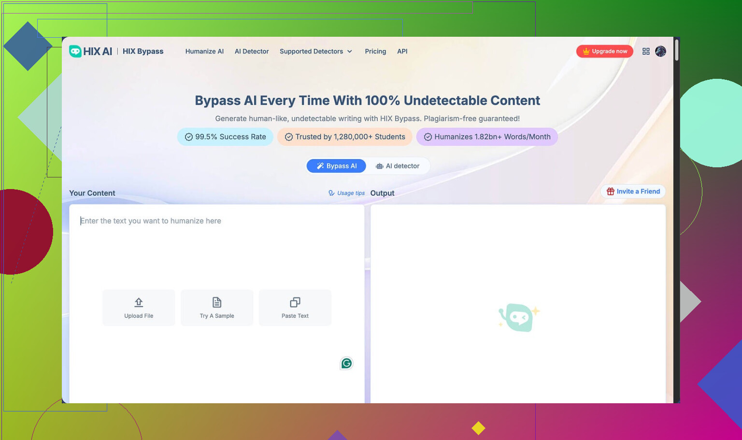Click the Grammarly icon in text box
Screen dimensions: 742x440
[x=346, y=364]
